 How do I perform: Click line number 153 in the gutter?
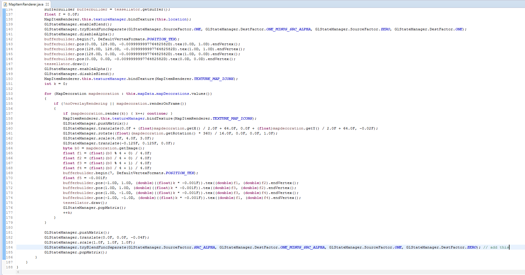[x=9, y=94]
